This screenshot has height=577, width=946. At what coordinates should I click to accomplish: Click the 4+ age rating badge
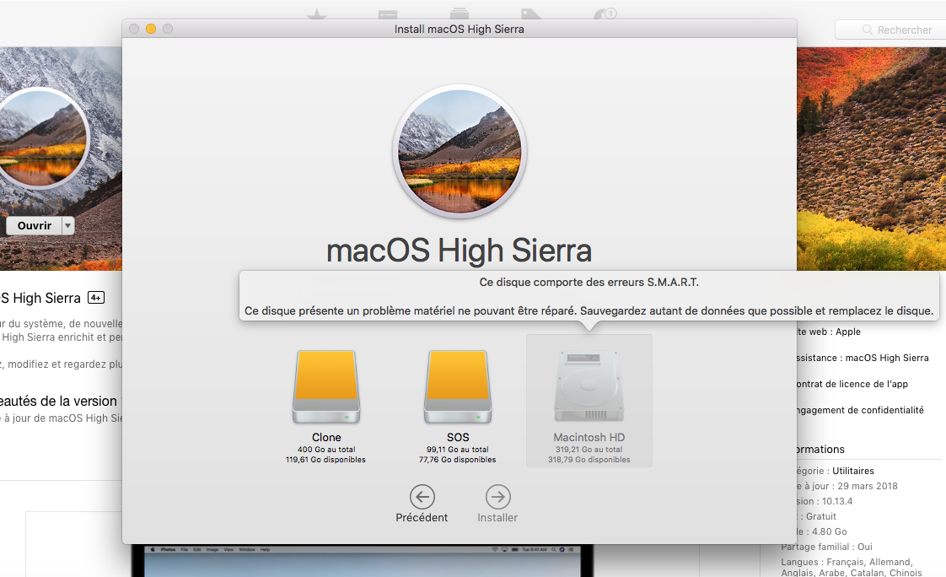point(96,298)
